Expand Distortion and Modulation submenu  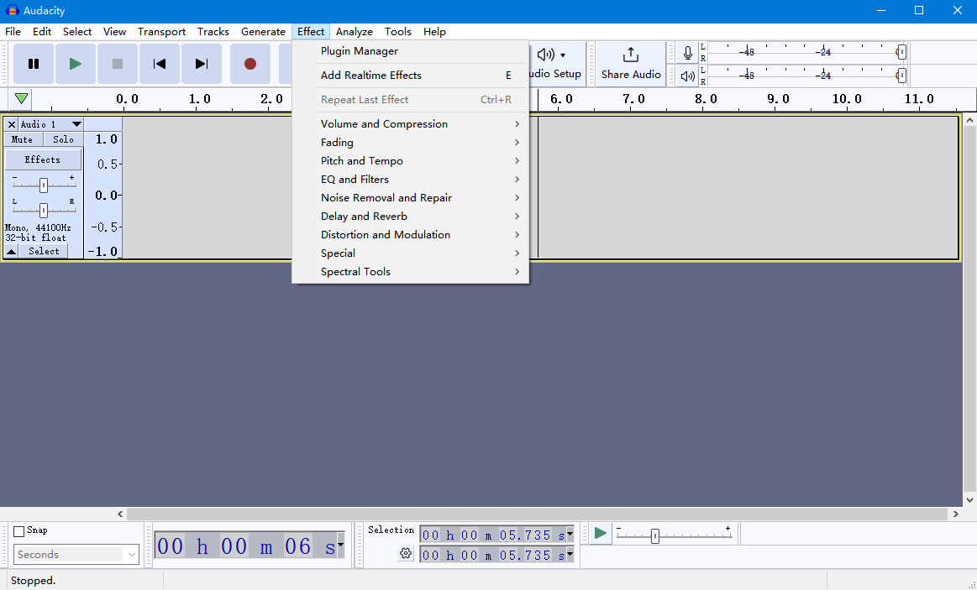[411, 235]
